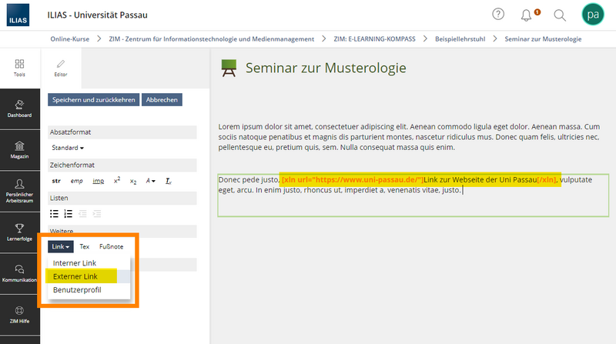616x344 pixels.
Task: Open the search magnifier icon
Action: coord(560,15)
